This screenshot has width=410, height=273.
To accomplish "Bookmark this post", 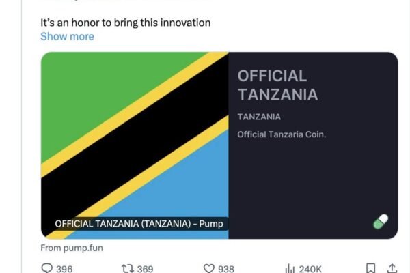I will [x=371, y=268].
